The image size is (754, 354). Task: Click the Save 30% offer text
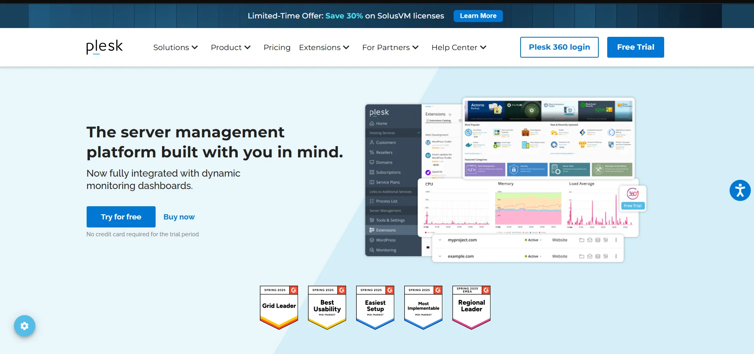[344, 16]
